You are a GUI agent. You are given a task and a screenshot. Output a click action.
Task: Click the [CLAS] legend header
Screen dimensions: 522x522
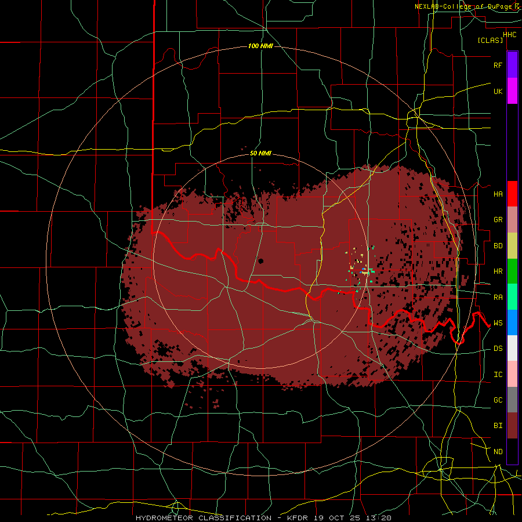point(490,40)
